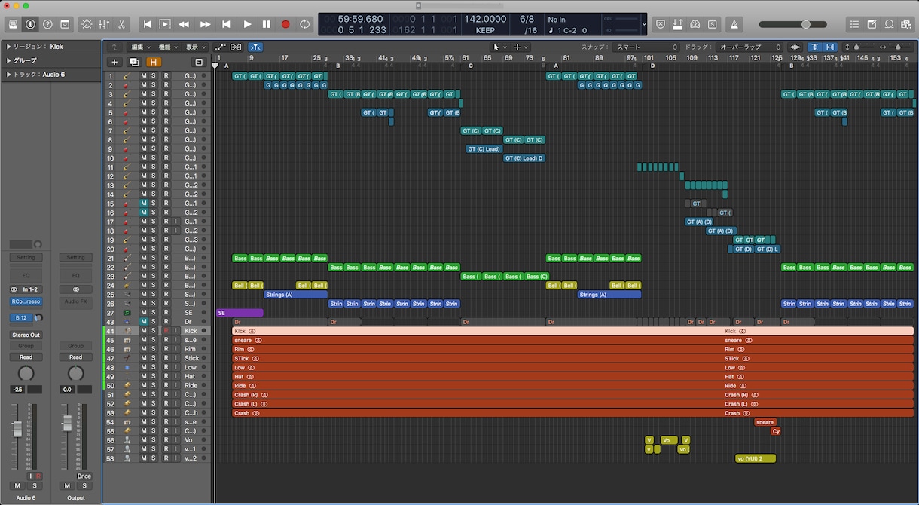Toggle the Inspector info button
The width and height of the screenshot is (919, 505).
[x=30, y=24]
